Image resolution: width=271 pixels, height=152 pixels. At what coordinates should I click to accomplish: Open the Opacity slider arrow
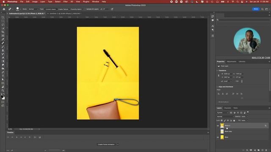point(247,117)
